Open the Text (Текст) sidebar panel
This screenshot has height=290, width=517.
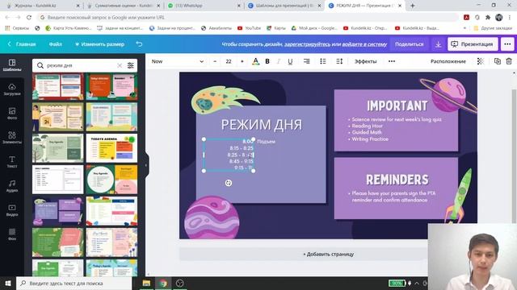(x=12, y=162)
